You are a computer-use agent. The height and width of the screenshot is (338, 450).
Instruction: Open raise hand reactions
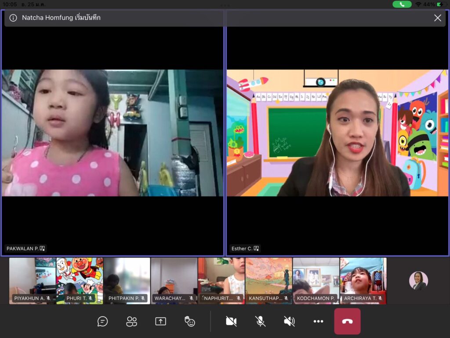coord(190,321)
